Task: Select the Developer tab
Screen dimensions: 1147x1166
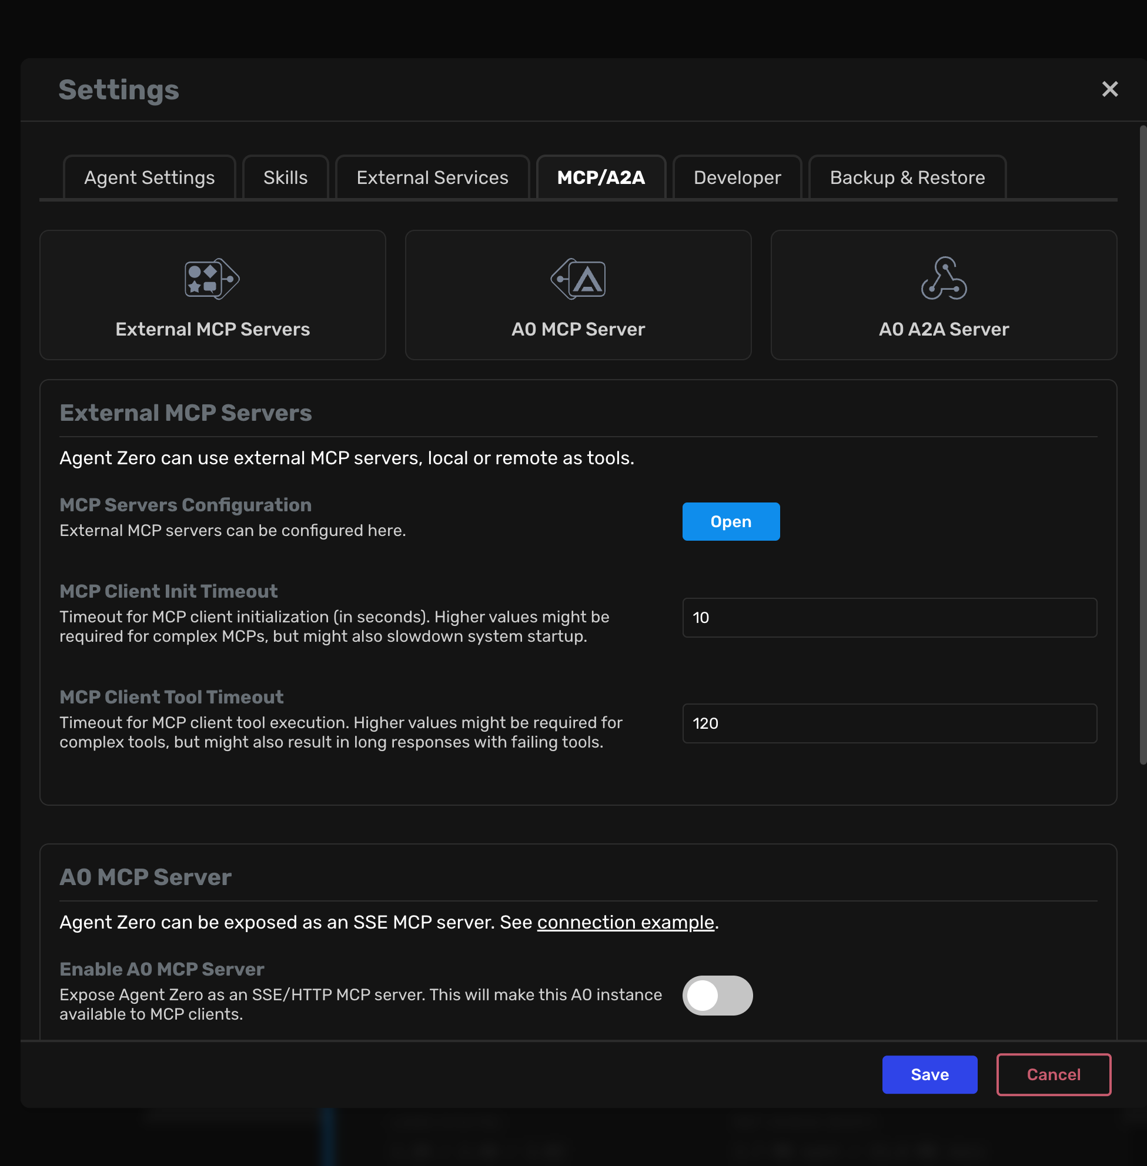Action: pos(736,177)
